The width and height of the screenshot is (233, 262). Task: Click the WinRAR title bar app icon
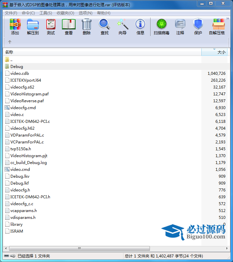(x=5, y=5)
